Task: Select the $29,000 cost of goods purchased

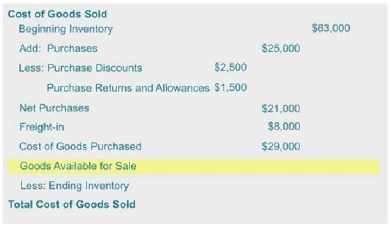Action: (281, 147)
